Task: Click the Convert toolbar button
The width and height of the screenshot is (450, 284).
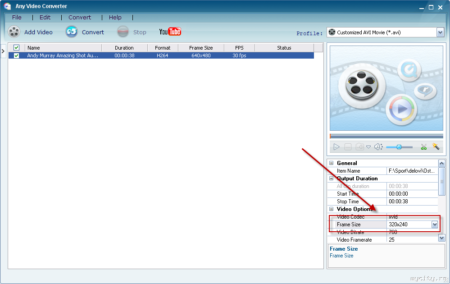Action: [85, 32]
